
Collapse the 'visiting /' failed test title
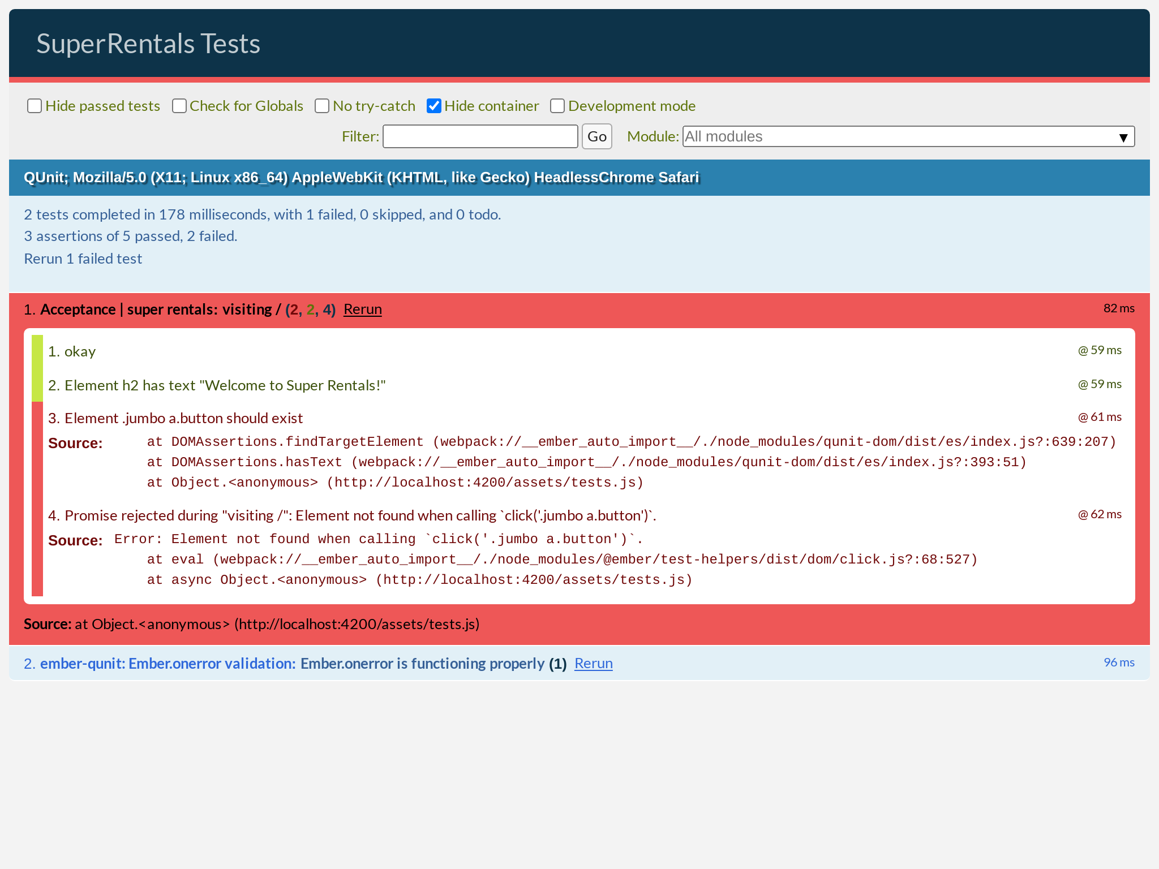coord(251,309)
